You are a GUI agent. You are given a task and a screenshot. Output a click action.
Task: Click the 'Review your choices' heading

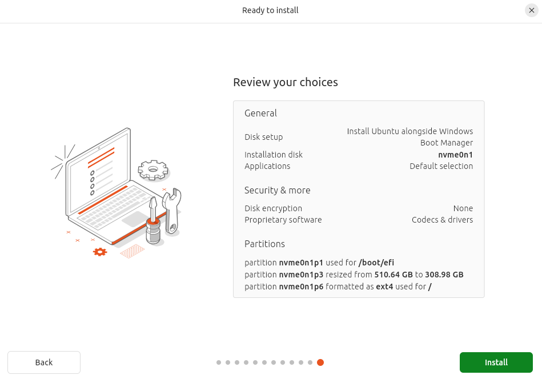tap(286, 82)
